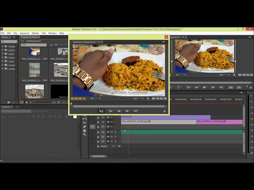
Task: Go to In point in Reference monitor
Action: (x=111, y=111)
